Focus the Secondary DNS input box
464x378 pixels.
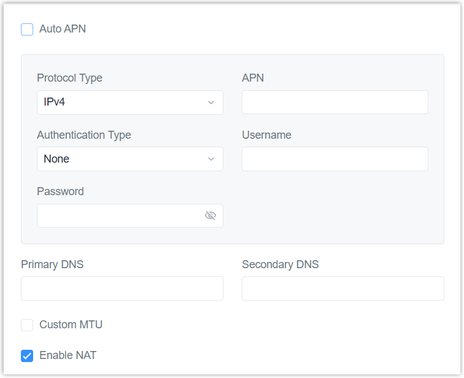point(342,288)
